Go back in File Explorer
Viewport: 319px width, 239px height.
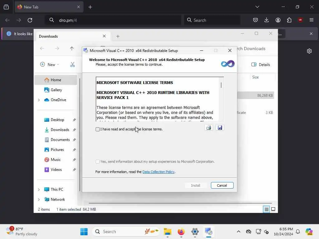click(x=42, y=49)
